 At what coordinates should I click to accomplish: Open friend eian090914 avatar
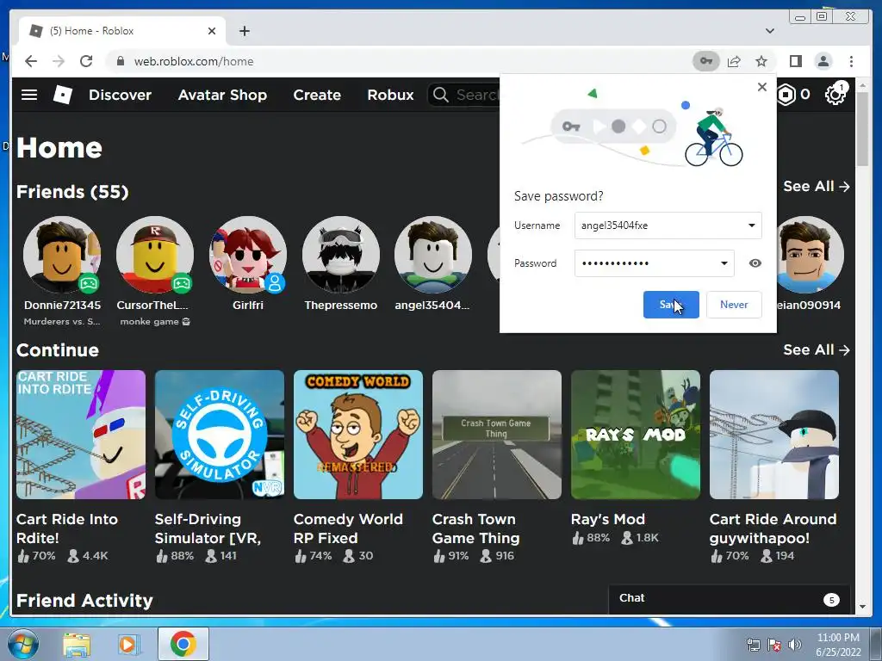click(x=810, y=255)
